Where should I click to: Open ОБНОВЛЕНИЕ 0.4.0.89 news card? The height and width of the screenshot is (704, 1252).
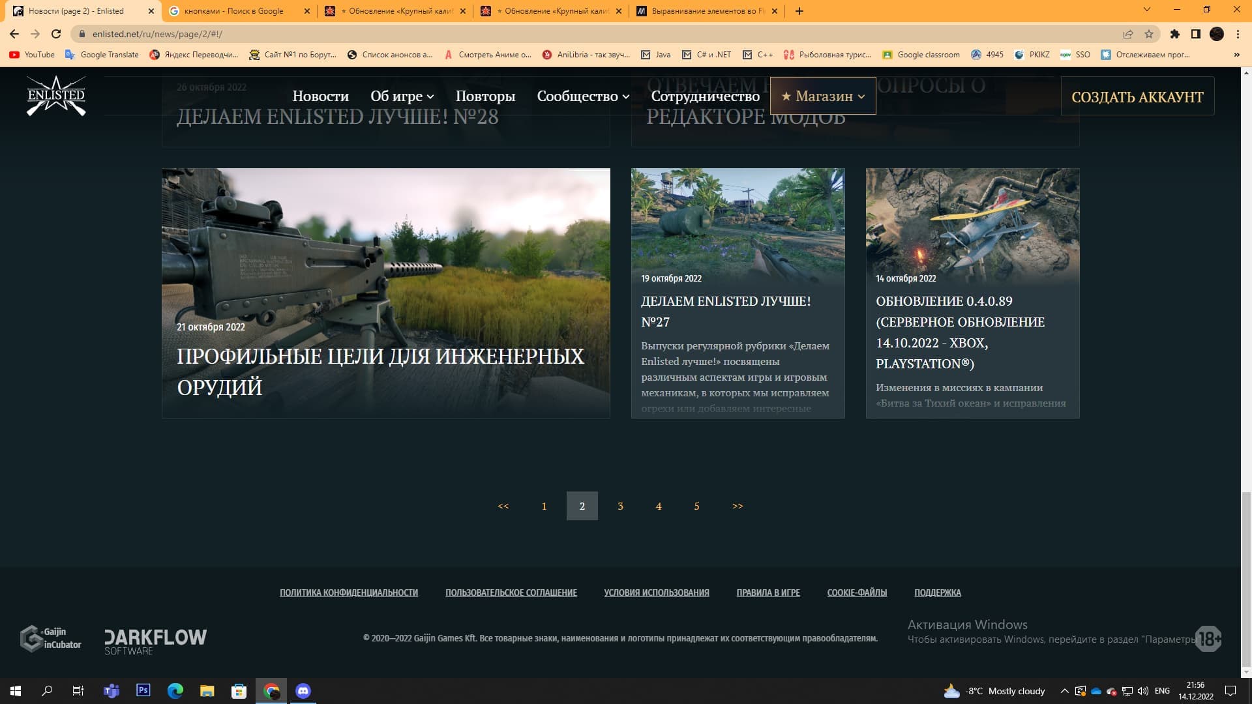(973, 293)
